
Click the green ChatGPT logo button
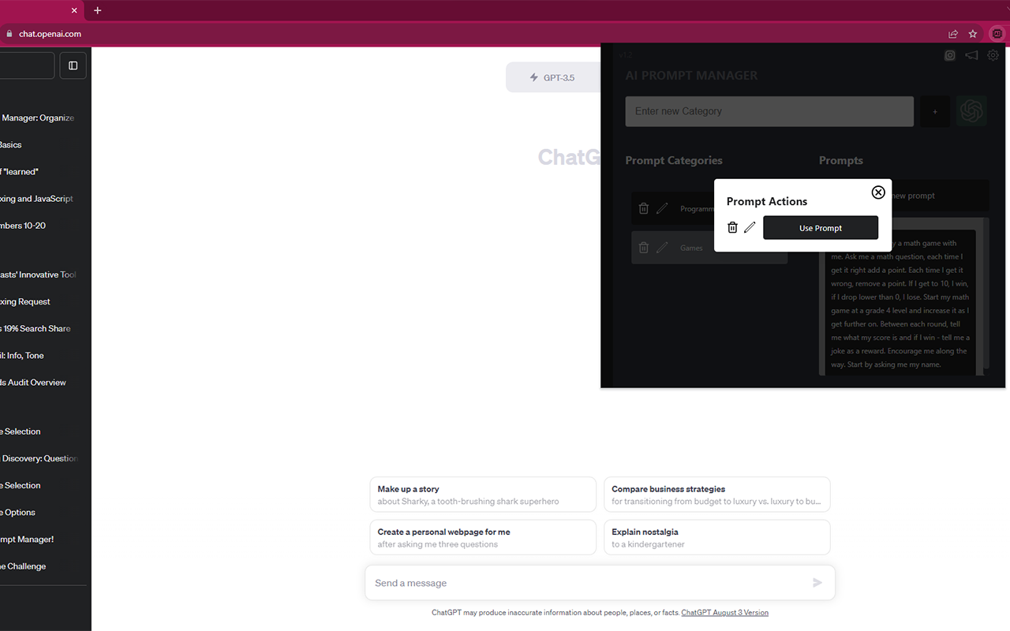(971, 111)
